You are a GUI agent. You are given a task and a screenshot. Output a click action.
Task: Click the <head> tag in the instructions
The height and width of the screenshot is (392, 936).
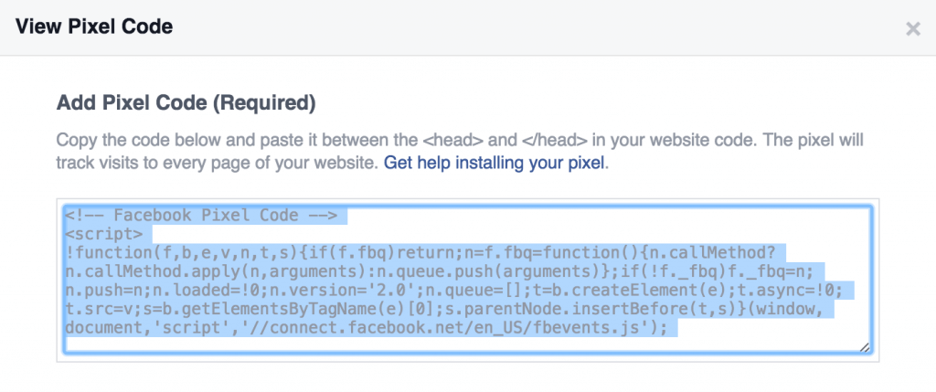(x=440, y=141)
